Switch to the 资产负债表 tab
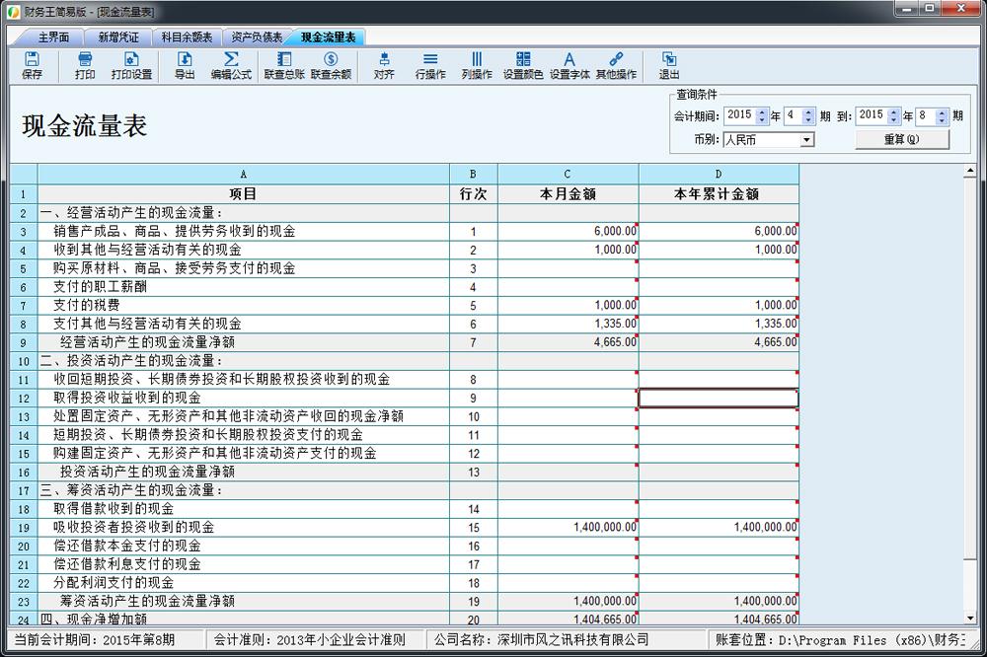The image size is (987, 657). 257,37
